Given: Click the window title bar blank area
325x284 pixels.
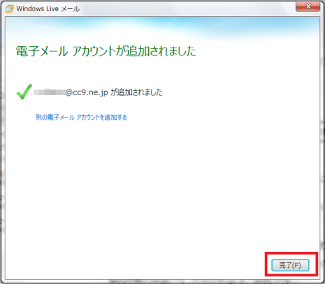Looking at the screenshot, I should point(187,8).
